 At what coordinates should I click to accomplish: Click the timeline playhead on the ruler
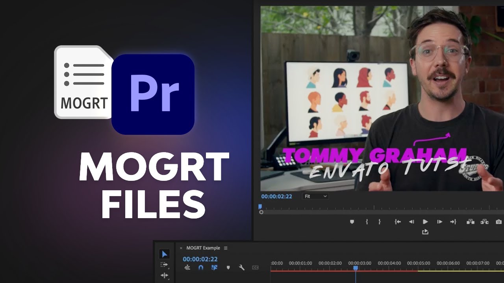[x=356, y=268]
